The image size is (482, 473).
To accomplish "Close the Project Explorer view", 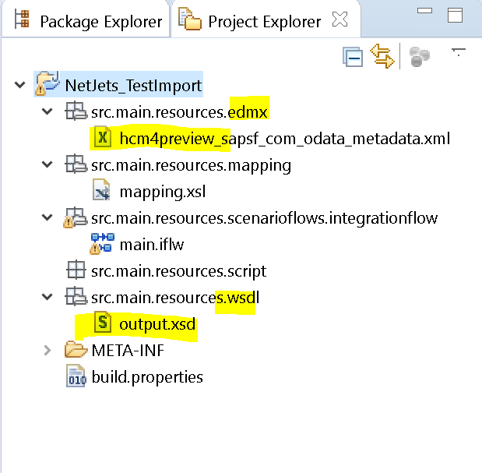I will [x=340, y=19].
